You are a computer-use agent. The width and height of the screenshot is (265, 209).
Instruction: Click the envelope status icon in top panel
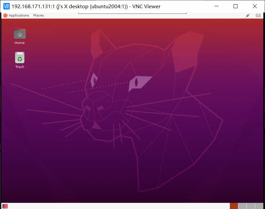[258, 15]
